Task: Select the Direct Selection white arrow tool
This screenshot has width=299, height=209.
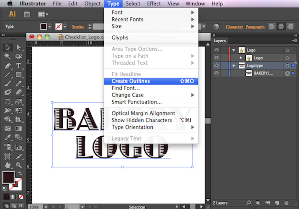Action: pos(19,48)
